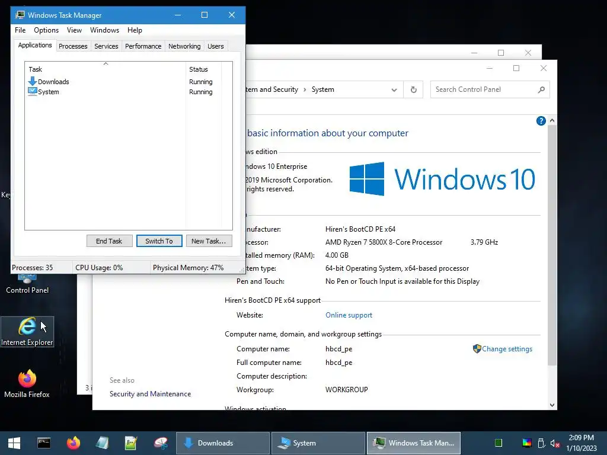Open the snipping scissors taskbar icon
The height and width of the screenshot is (455, 607).
coord(161,443)
